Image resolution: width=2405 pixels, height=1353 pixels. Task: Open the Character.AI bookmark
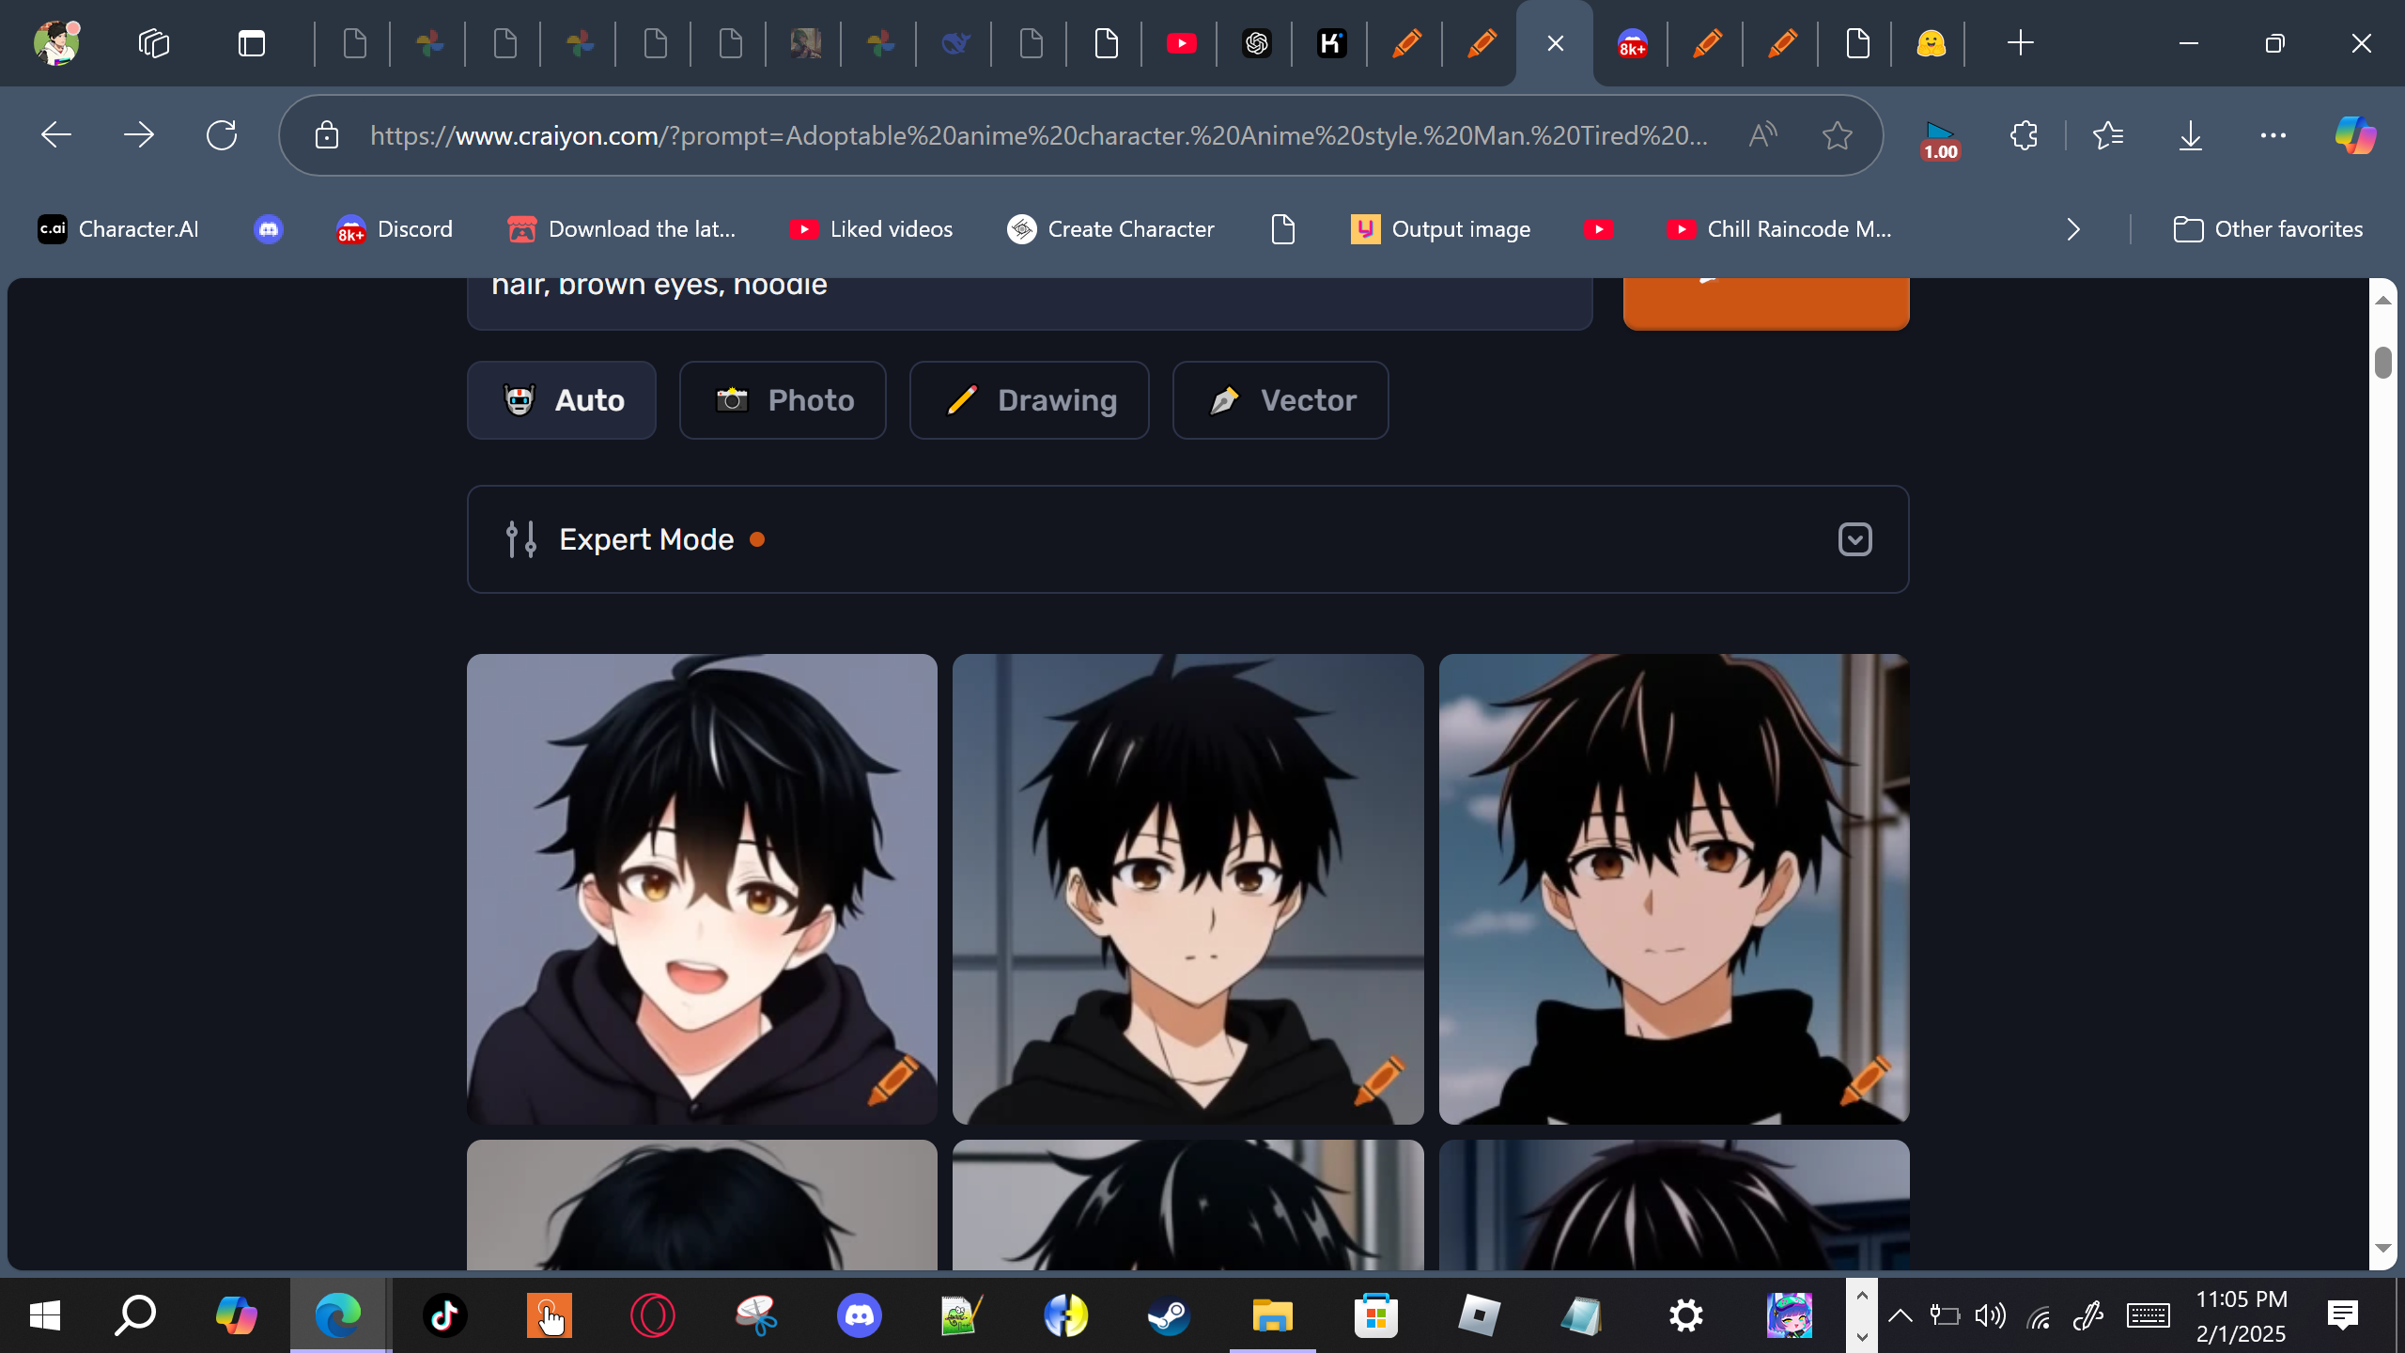pyautogui.click(x=118, y=229)
